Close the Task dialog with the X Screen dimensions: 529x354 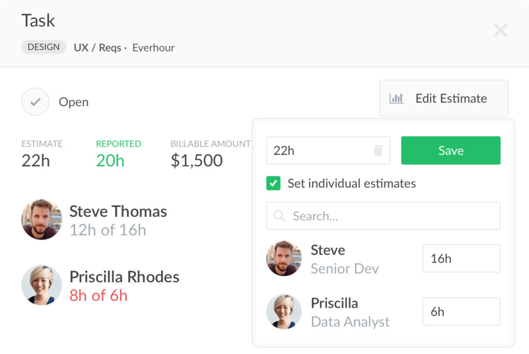[500, 30]
